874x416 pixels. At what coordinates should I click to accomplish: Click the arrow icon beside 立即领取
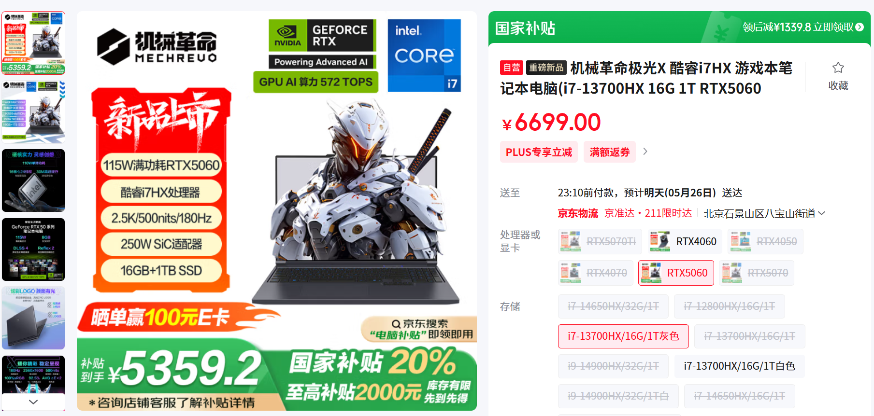860,28
